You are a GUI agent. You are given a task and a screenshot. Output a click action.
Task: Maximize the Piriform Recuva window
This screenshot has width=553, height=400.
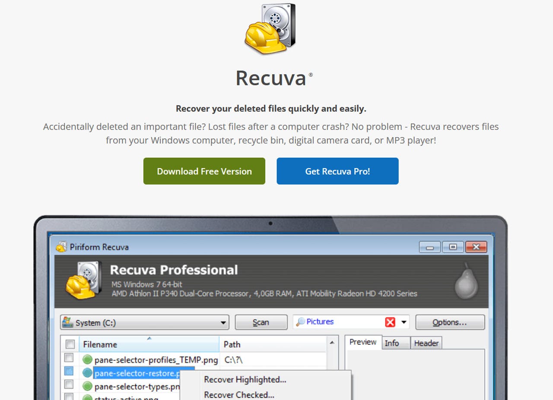453,247
